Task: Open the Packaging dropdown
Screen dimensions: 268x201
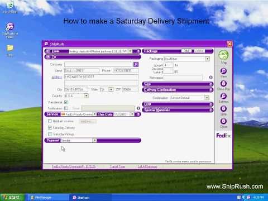Action: click(207, 59)
